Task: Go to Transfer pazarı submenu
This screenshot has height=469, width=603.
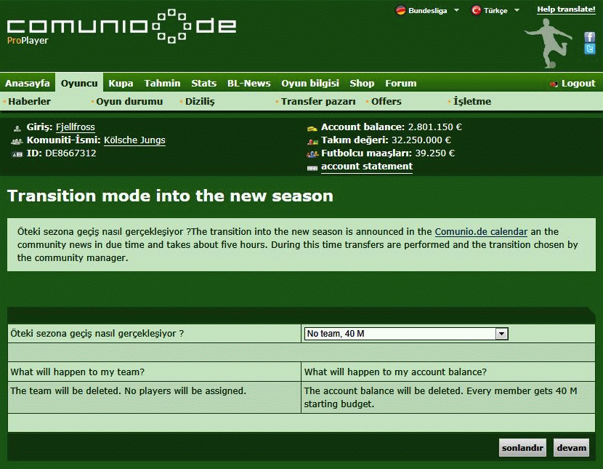Action: click(x=318, y=102)
